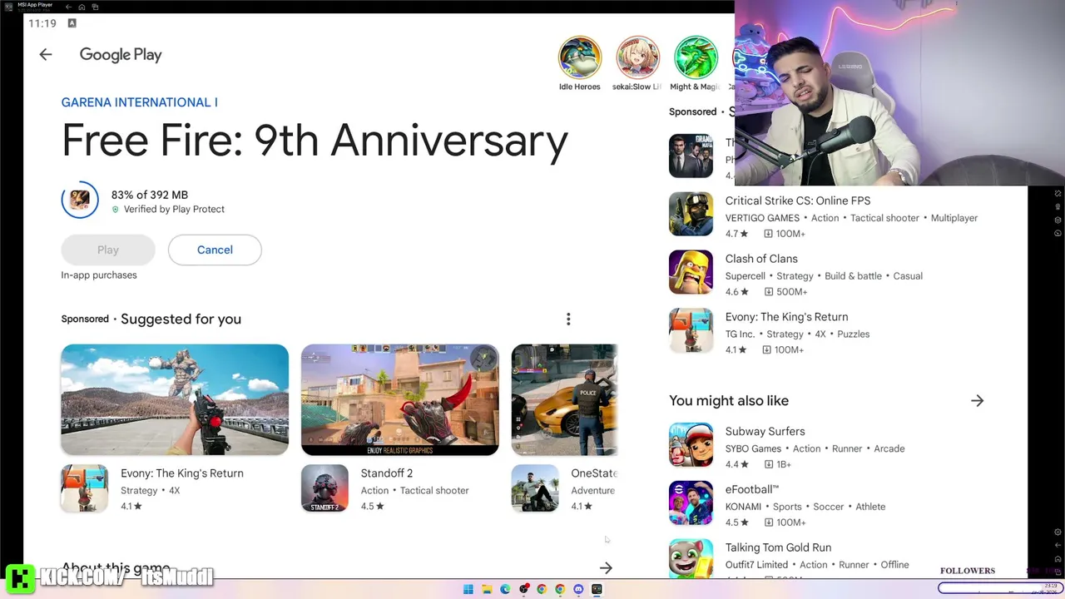Open the Standoff 2 gameplay screenshot

pos(400,399)
